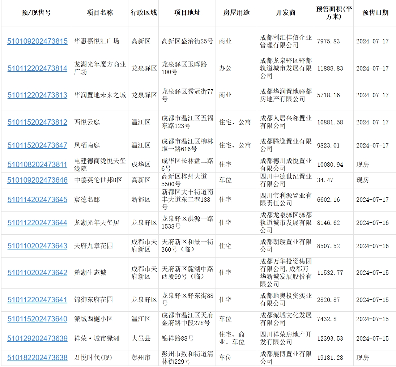Click the 预/现售号 column header
Image resolution: width=396 pixels, height=367 pixels.
click(x=36, y=13)
